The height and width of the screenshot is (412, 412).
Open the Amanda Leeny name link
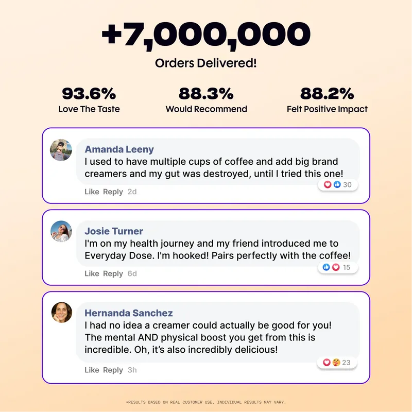coord(119,149)
